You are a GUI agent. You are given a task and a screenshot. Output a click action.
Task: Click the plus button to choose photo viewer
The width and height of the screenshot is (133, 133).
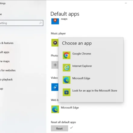pos(55,65)
